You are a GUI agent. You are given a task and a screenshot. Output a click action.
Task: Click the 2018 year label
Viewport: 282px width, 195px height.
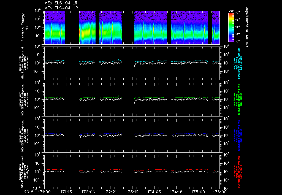(28, 192)
